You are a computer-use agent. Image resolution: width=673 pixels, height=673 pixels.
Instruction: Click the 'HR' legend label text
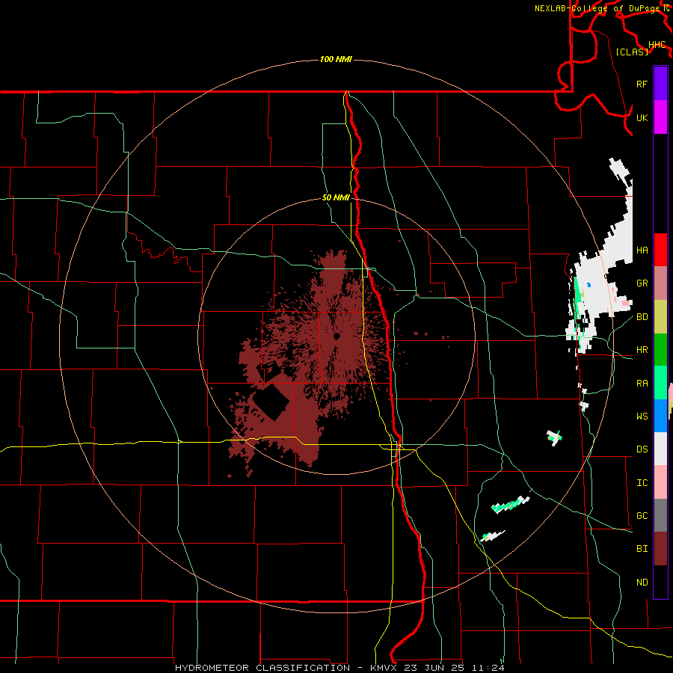click(642, 350)
